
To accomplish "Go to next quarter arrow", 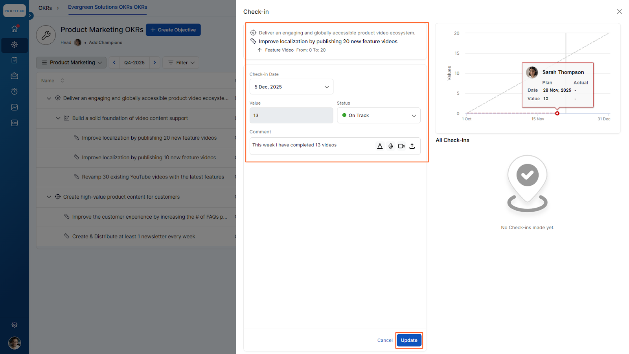I will tap(155, 63).
